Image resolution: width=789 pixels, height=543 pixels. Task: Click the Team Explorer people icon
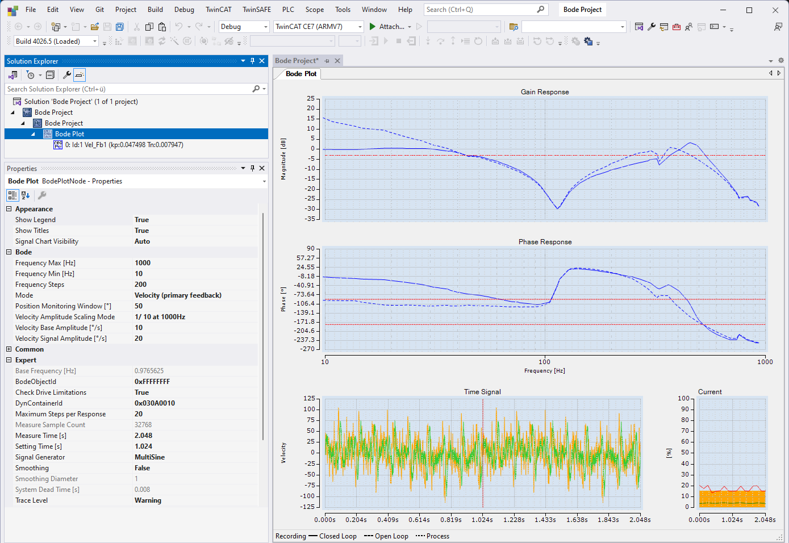(688, 27)
